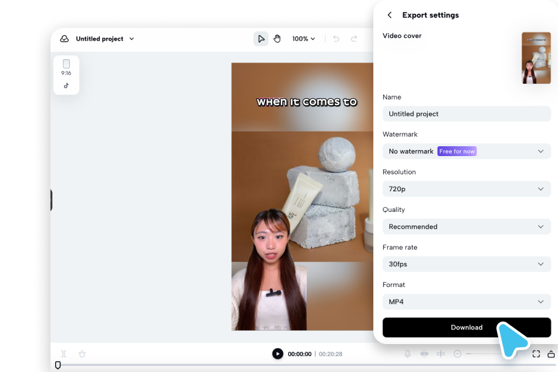Screen dimensions: 558x372
Task: Click the cloud save icon
Action: tap(64, 39)
